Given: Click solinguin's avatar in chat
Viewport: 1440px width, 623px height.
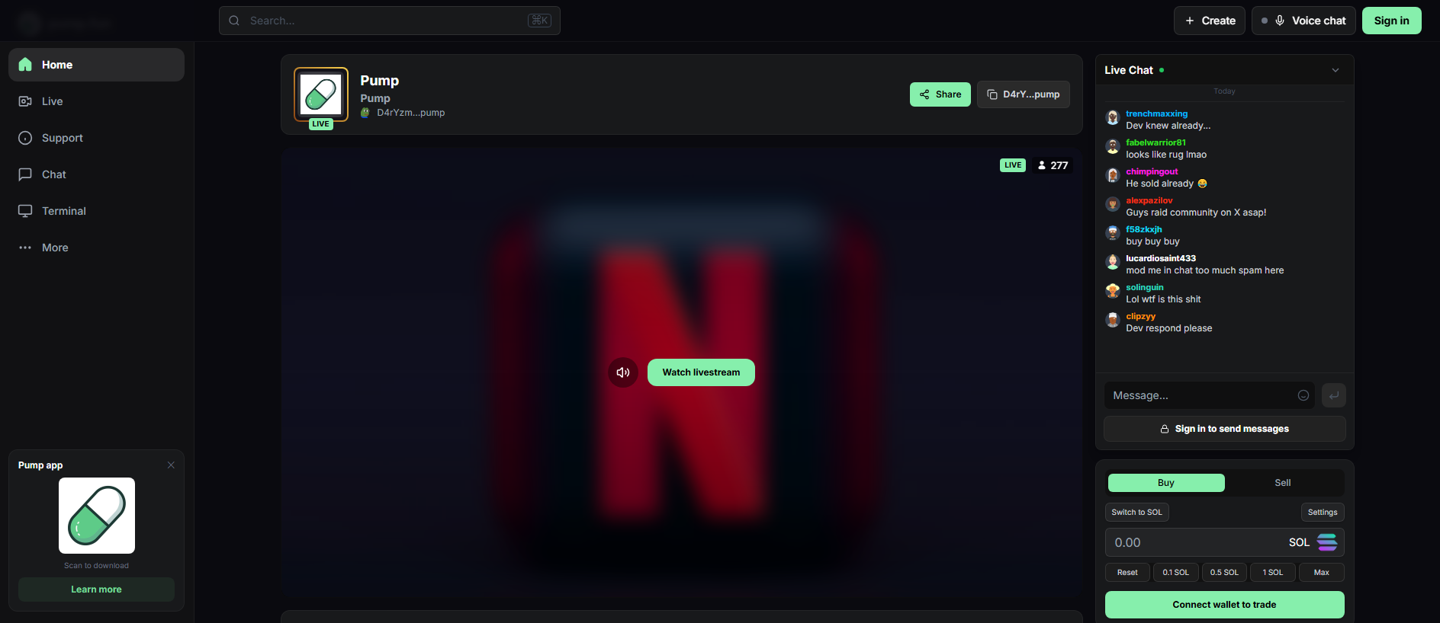Looking at the screenshot, I should 1113,291.
